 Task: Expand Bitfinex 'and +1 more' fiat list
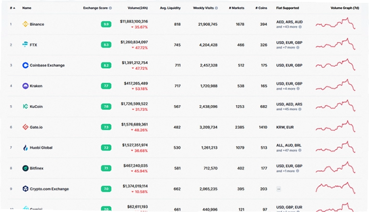tap(285, 171)
